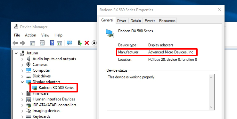Image resolution: width=237 pixels, height=119 pixels.
Task: Click the blue Help question mark icon
Action: [52, 43]
